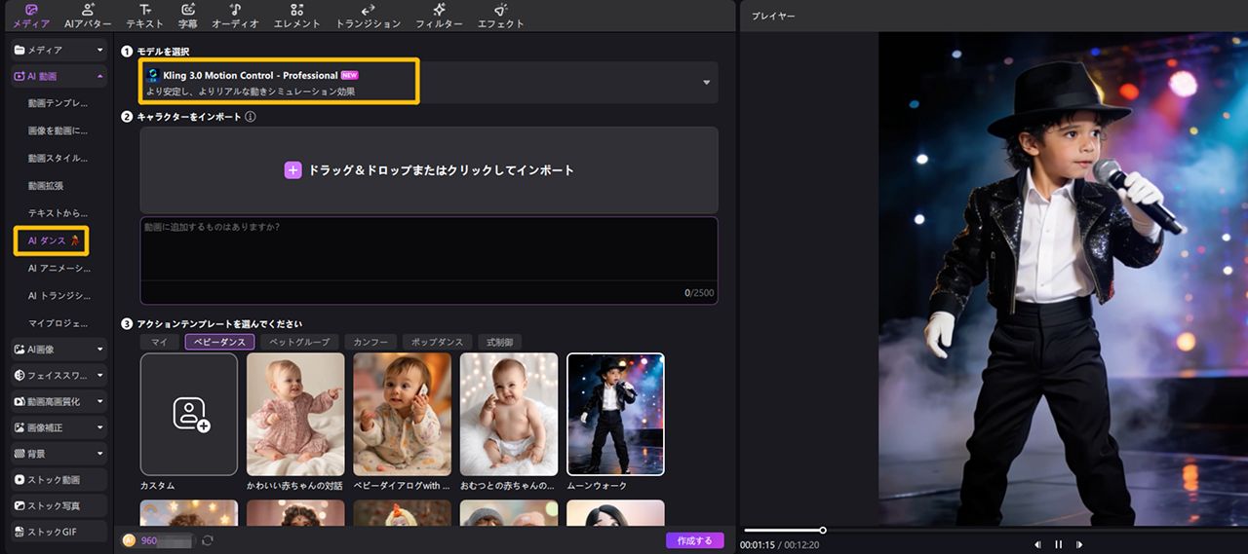This screenshot has height=554, width=1248.
Task: Select the ムーンウォーク template thumbnail
Action: click(615, 414)
